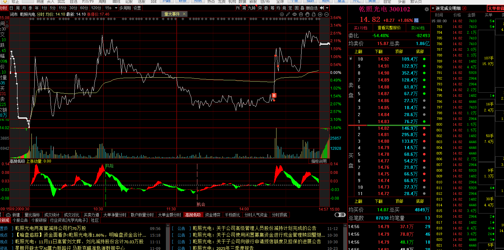Click upper 底部 in sell order book
Screen dimensions: 504x250
(x=420, y=51)
